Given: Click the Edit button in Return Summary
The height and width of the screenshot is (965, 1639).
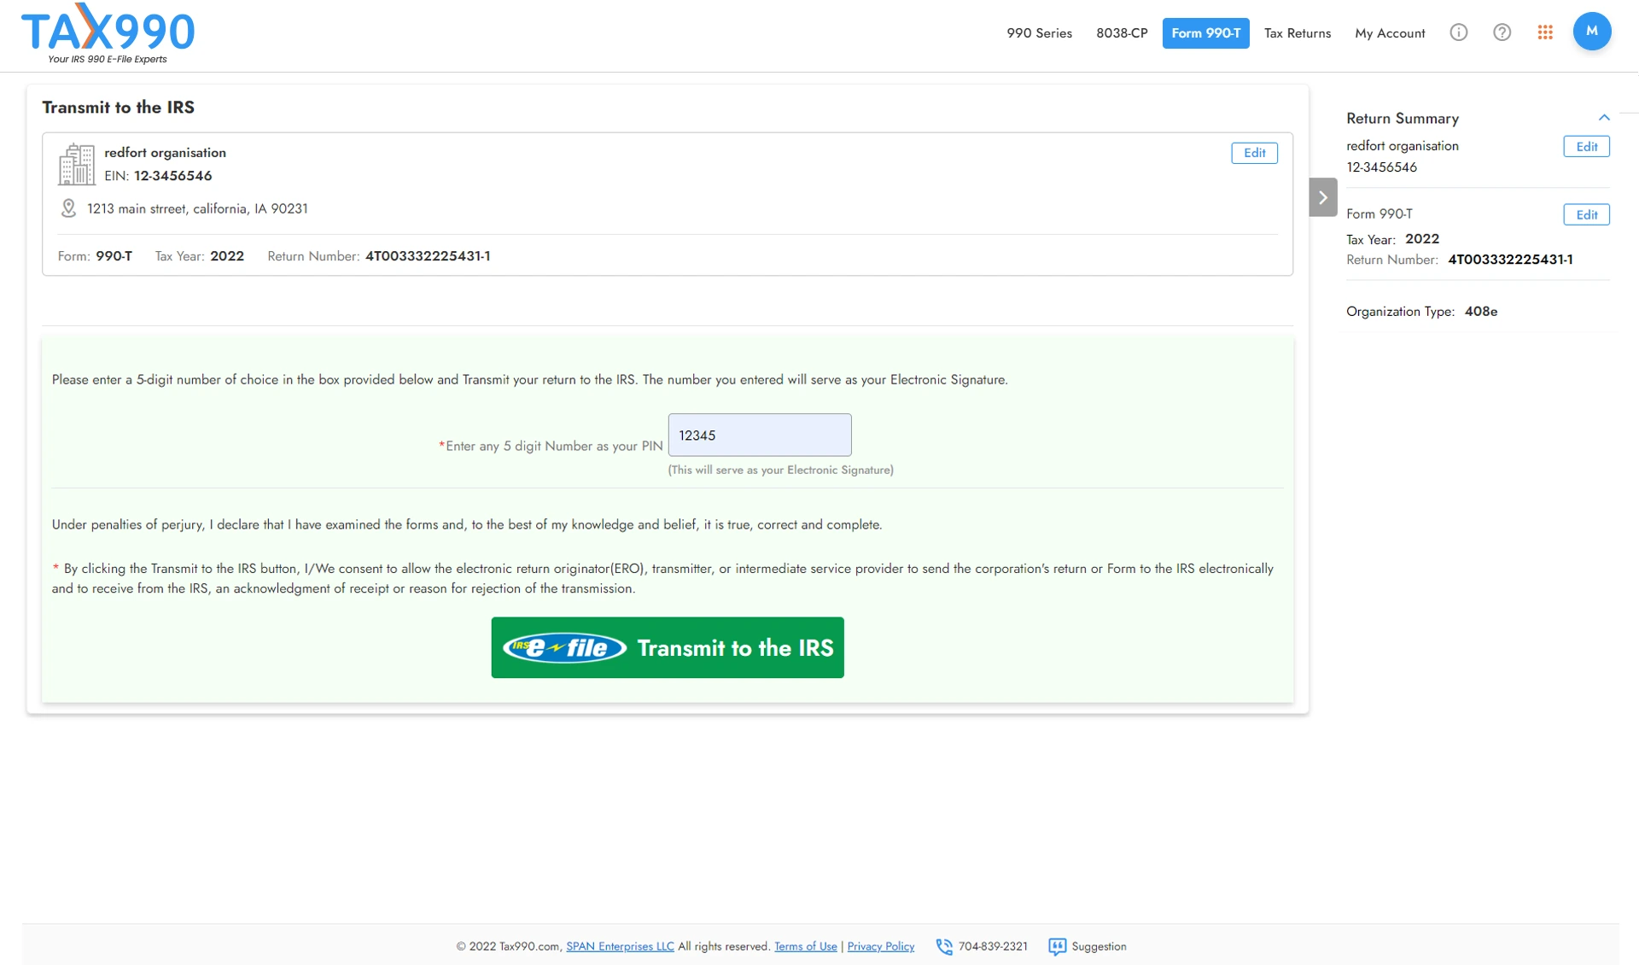Looking at the screenshot, I should [x=1586, y=146].
